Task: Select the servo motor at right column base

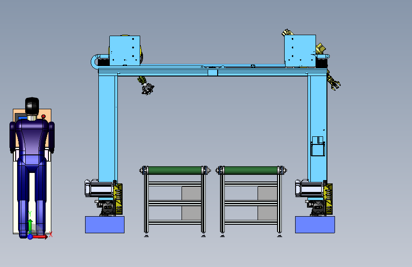Action: tap(309, 188)
